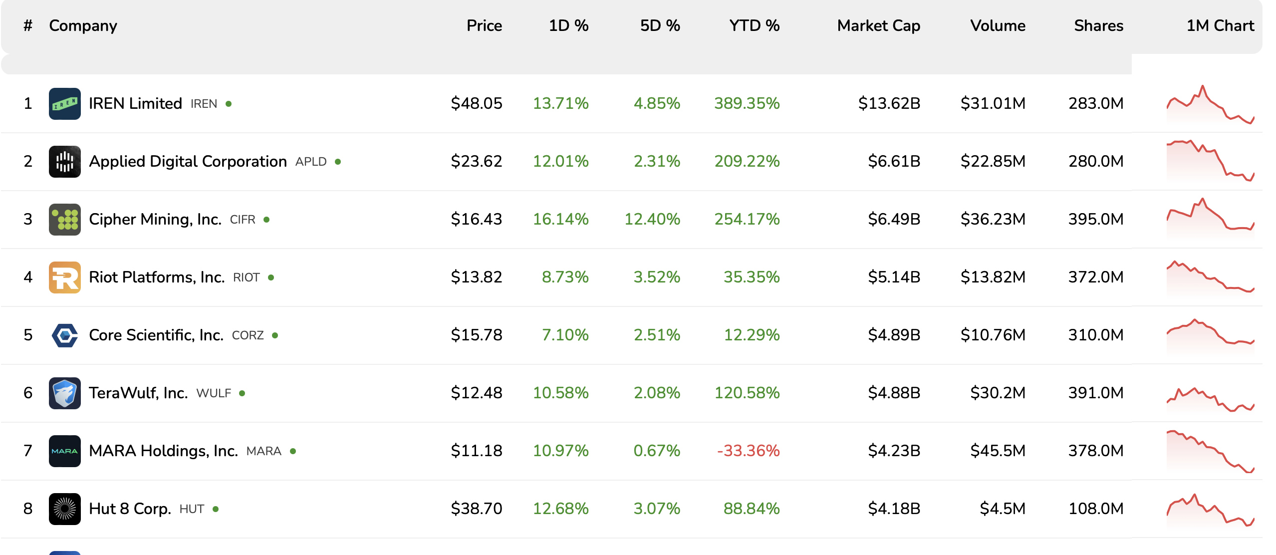
Task: Click the CIFR ticker symbol
Action: tap(243, 220)
